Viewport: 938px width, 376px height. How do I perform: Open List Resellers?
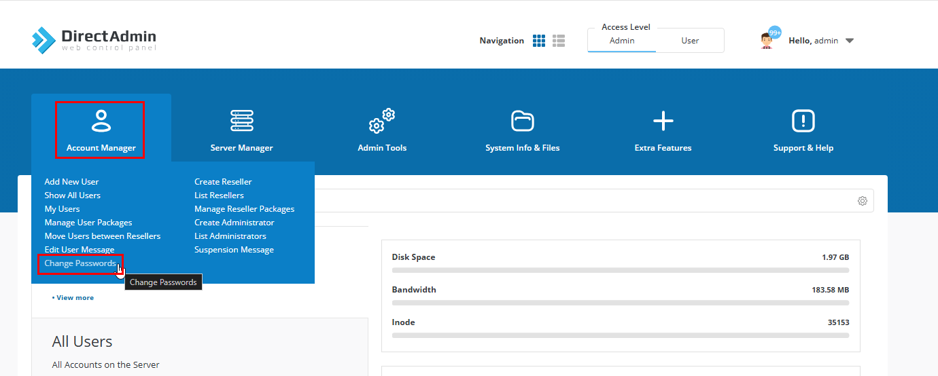[219, 195]
